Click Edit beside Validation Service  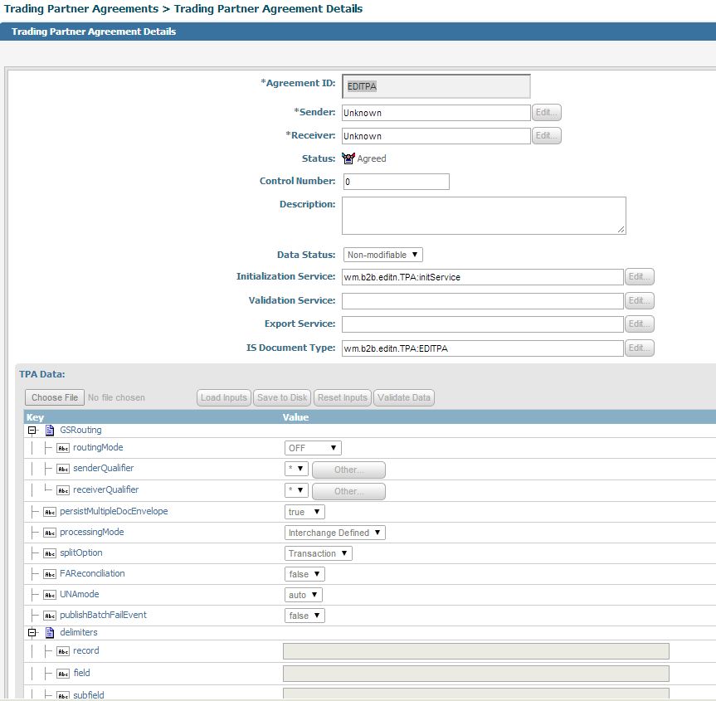640,300
